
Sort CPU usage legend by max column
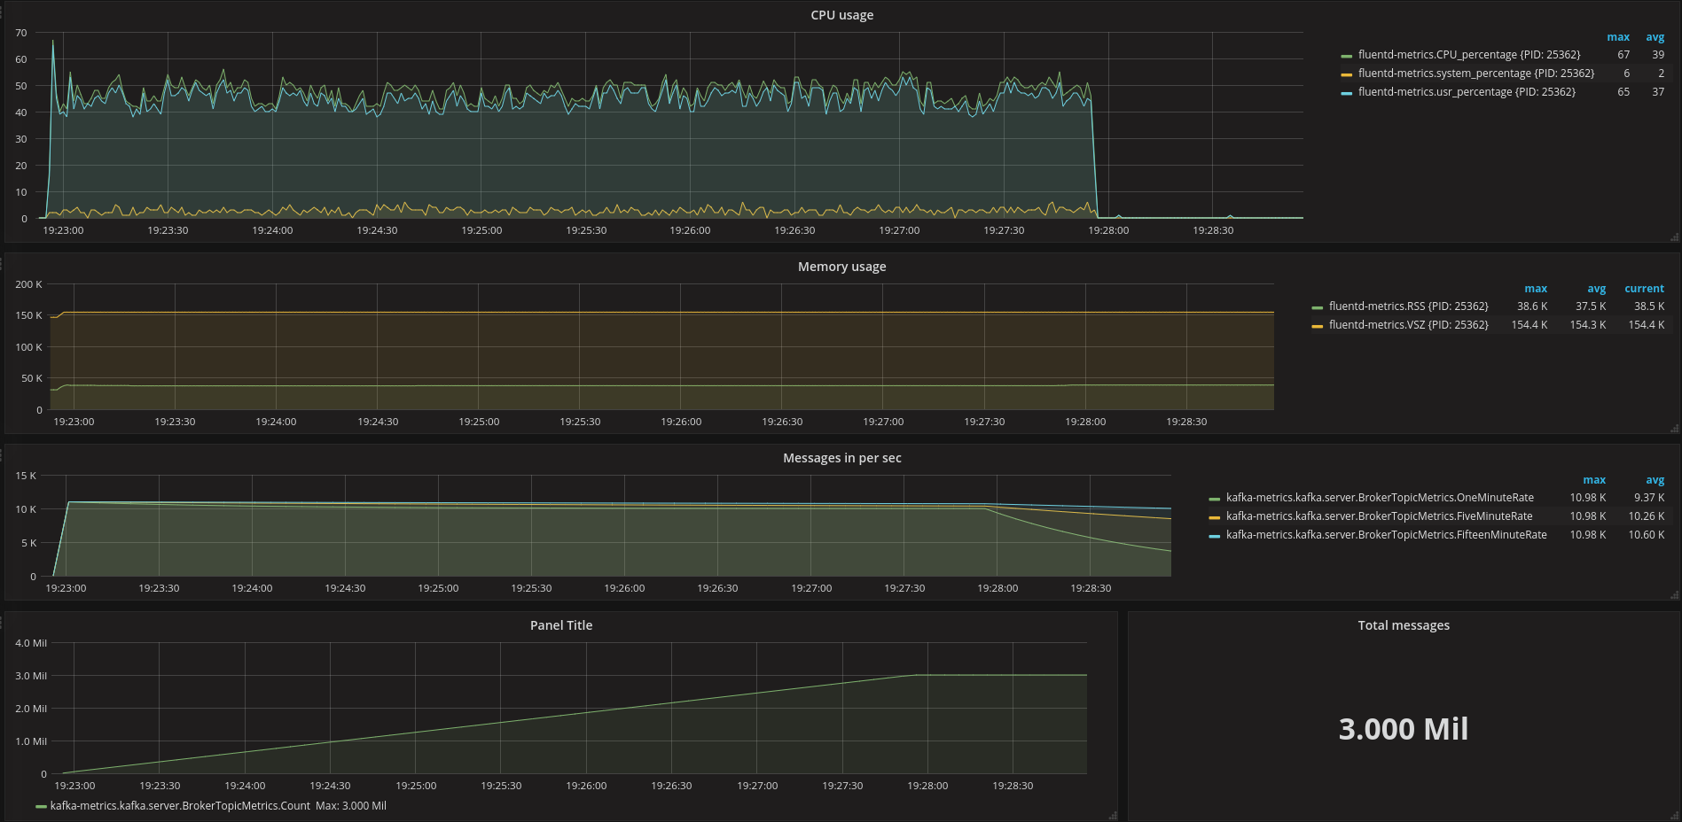click(x=1617, y=37)
